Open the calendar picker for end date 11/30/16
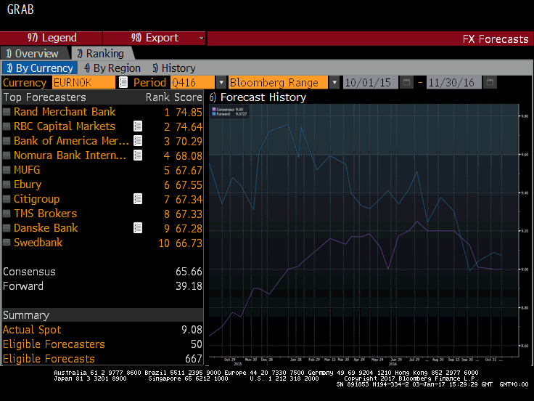 (x=490, y=82)
